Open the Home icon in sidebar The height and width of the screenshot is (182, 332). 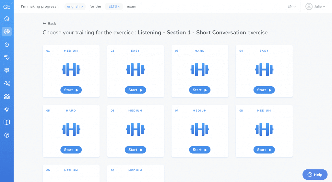point(7,18)
